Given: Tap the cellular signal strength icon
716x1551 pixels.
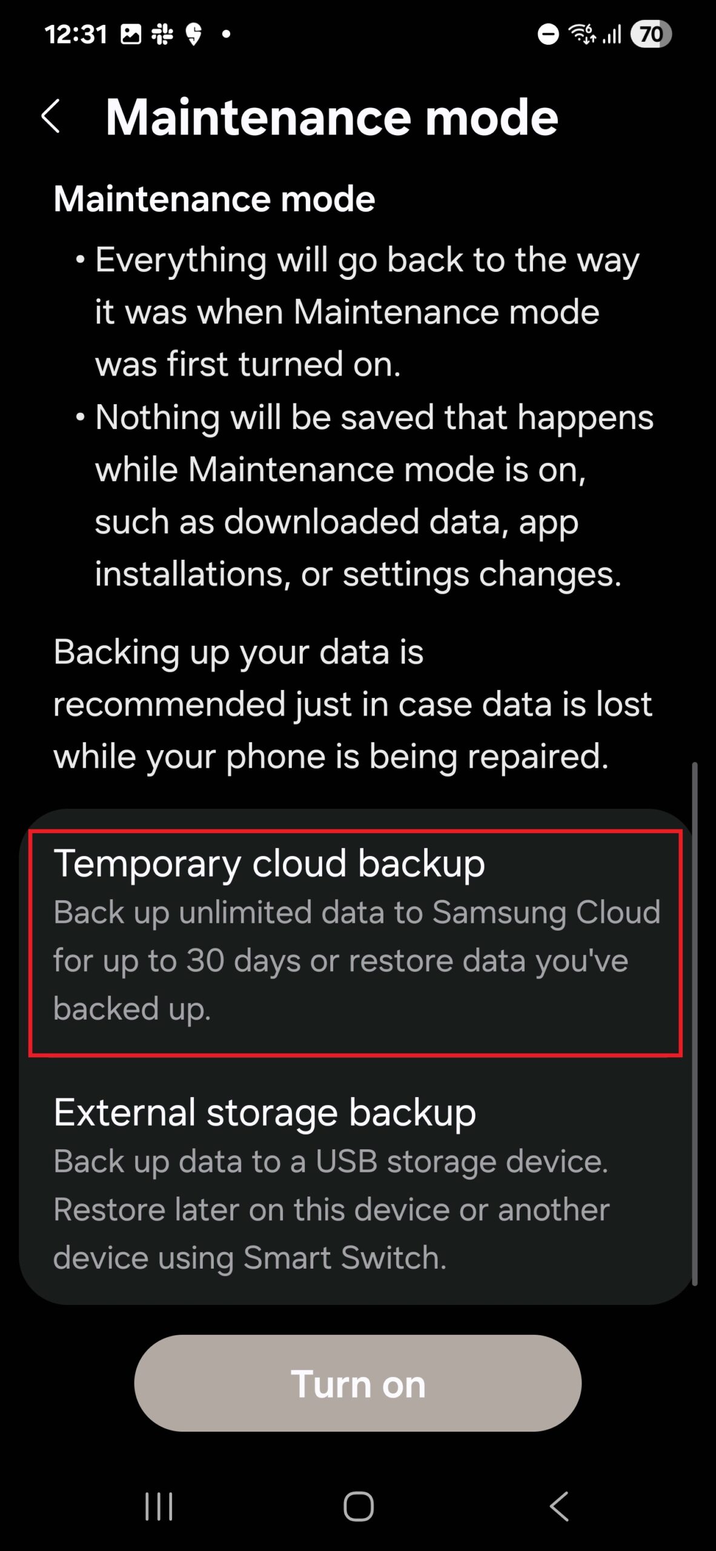Looking at the screenshot, I should tap(612, 35).
